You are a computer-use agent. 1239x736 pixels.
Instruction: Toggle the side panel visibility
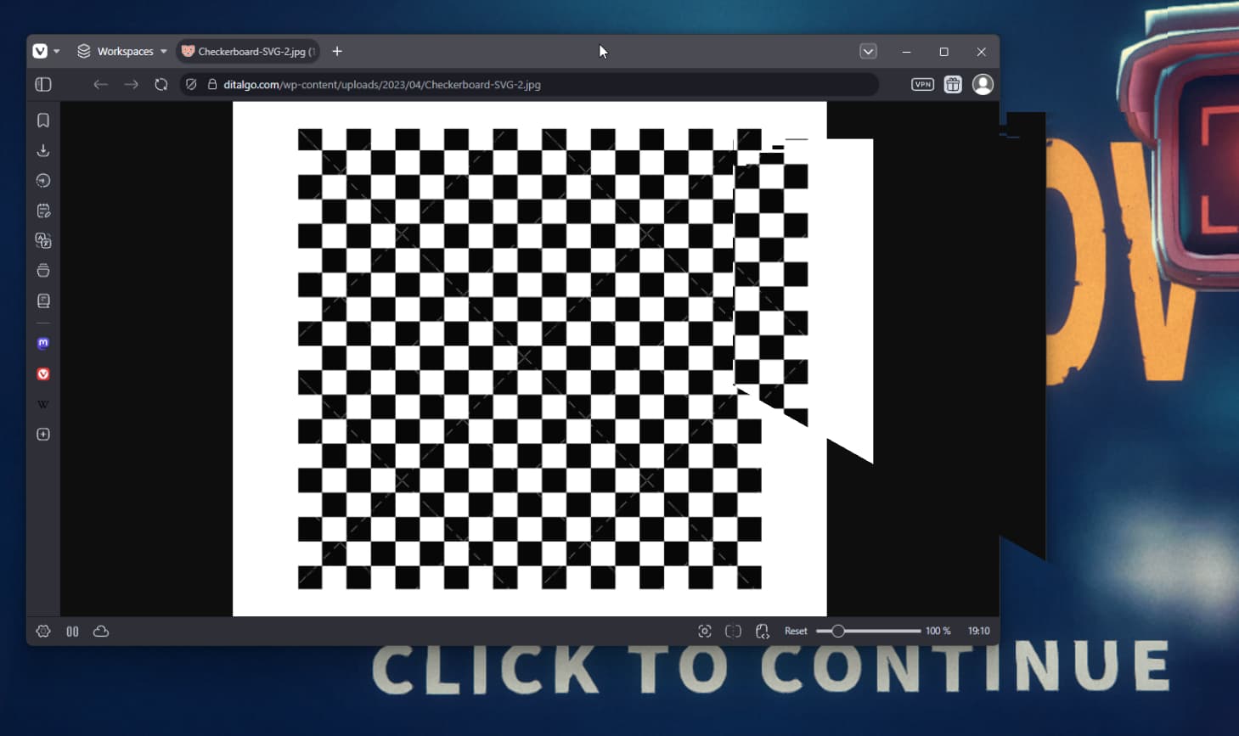43,85
